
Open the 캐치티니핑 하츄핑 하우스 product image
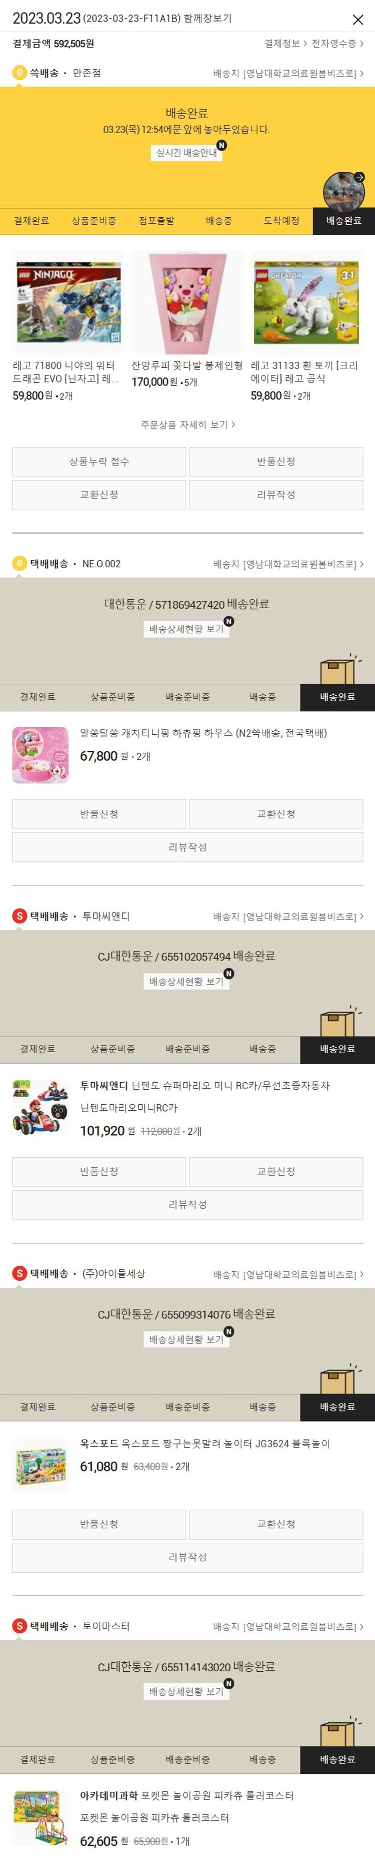(x=40, y=754)
